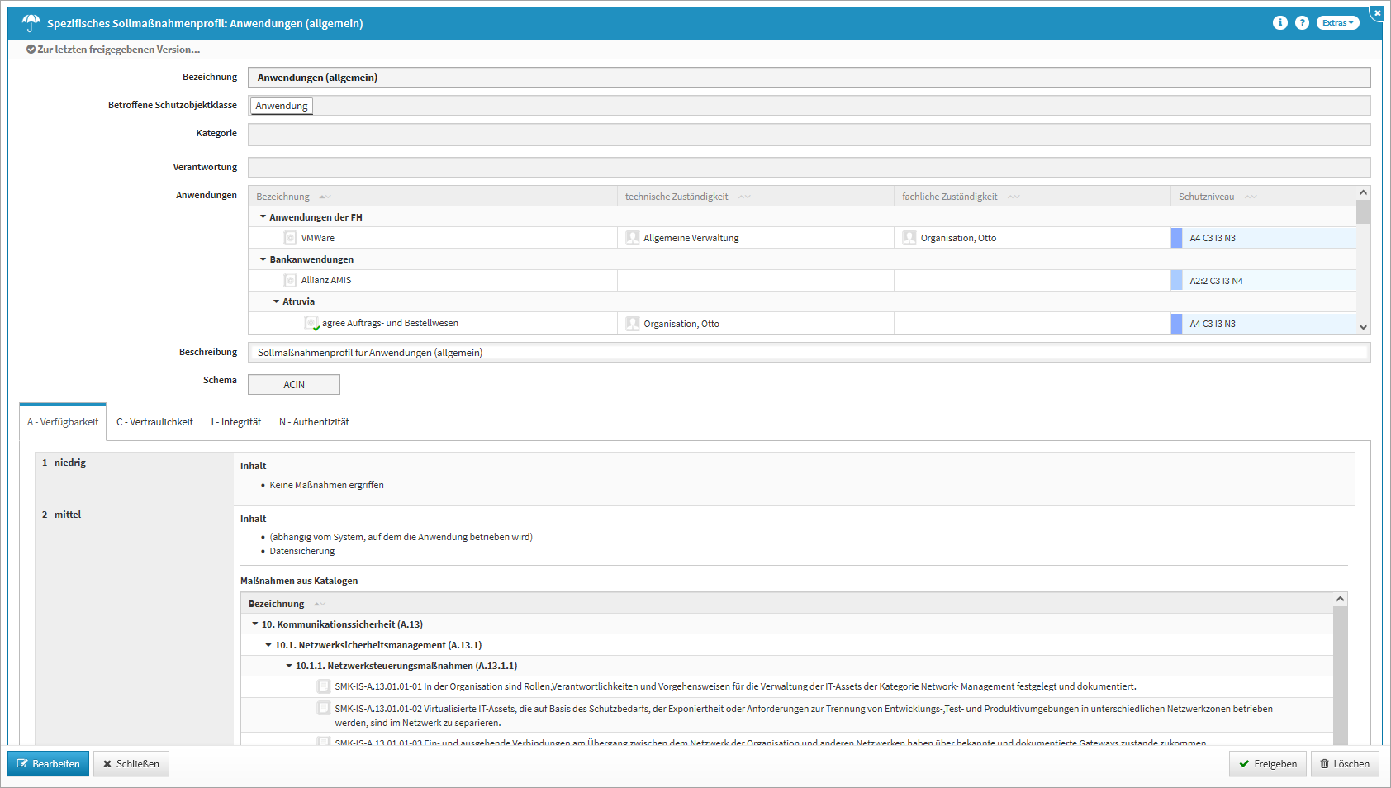Viewport: 1391px width, 788px height.
Task: Collapse the Anwendungen der FH group
Action: coord(263,217)
